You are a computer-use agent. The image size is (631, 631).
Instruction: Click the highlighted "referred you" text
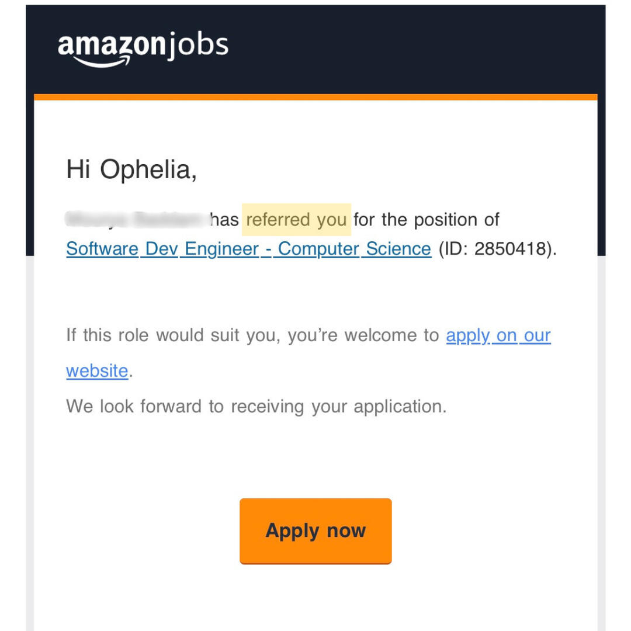tap(296, 220)
